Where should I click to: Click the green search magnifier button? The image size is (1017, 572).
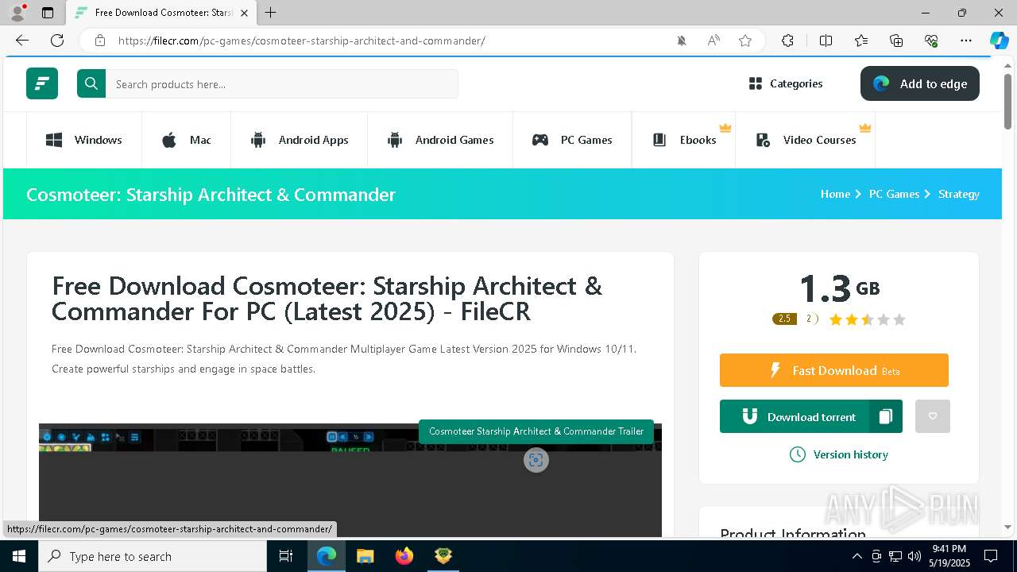pos(91,83)
